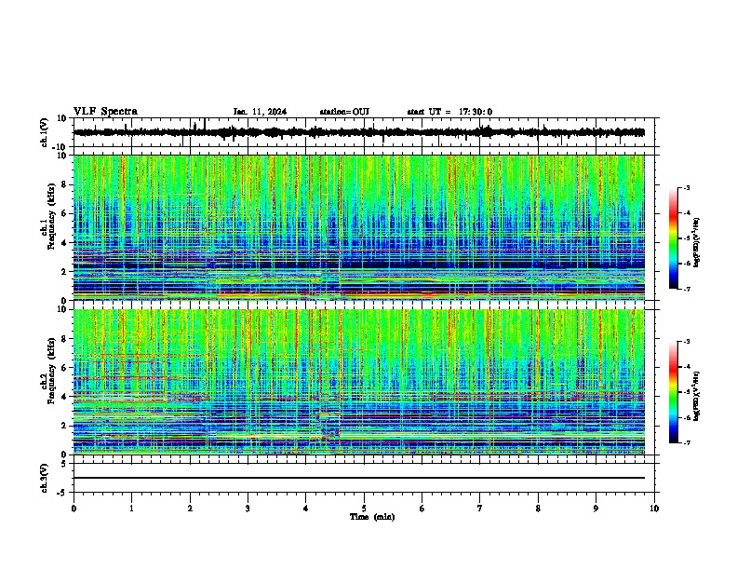
Task: Click time axis tick label "6"
Action: pos(422,509)
